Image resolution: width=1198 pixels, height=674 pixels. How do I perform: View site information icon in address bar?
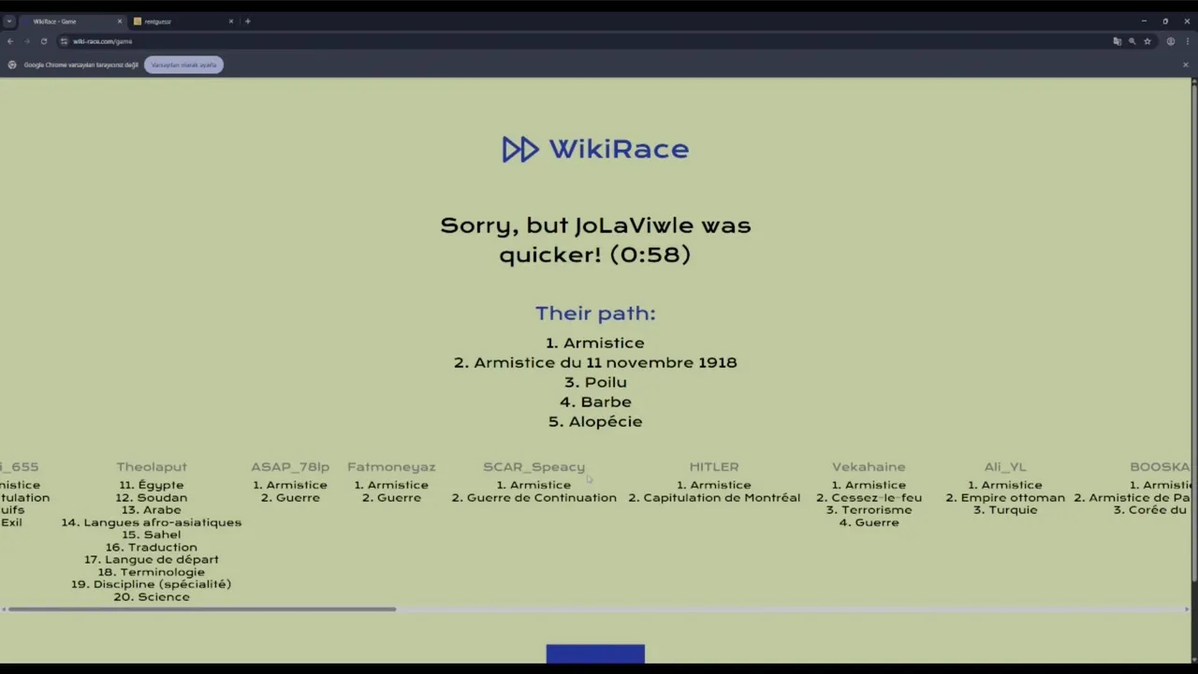pyautogui.click(x=64, y=41)
